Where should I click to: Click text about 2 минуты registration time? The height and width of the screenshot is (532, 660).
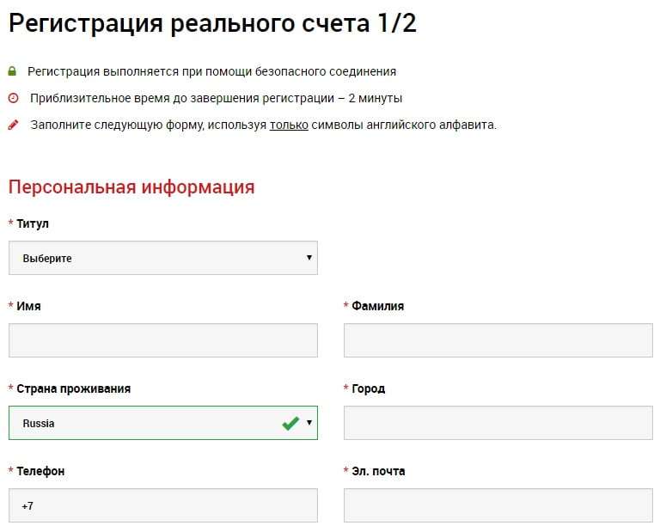click(x=216, y=99)
